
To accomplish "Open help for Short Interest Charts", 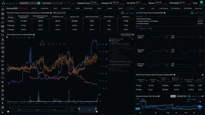I will pos(34,35).
